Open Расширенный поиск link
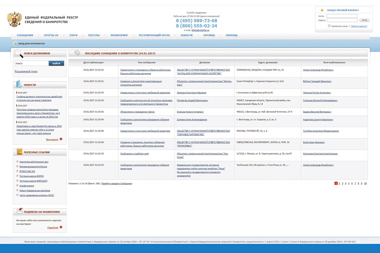Viewport: 380px width, 253px height. [x=26, y=72]
